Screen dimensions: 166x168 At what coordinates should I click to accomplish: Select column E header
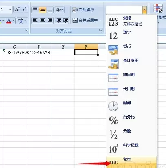[63, 46]
